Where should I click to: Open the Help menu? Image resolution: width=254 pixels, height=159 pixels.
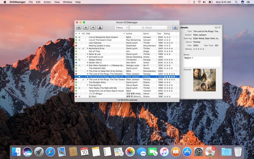[x=78, y=2]
